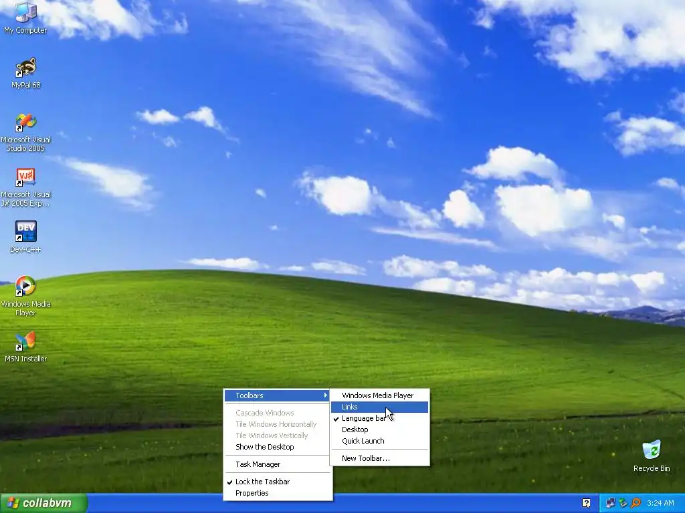Click the Toolbars submenu arrow
The image size is (685, 513).
(325, 395)
